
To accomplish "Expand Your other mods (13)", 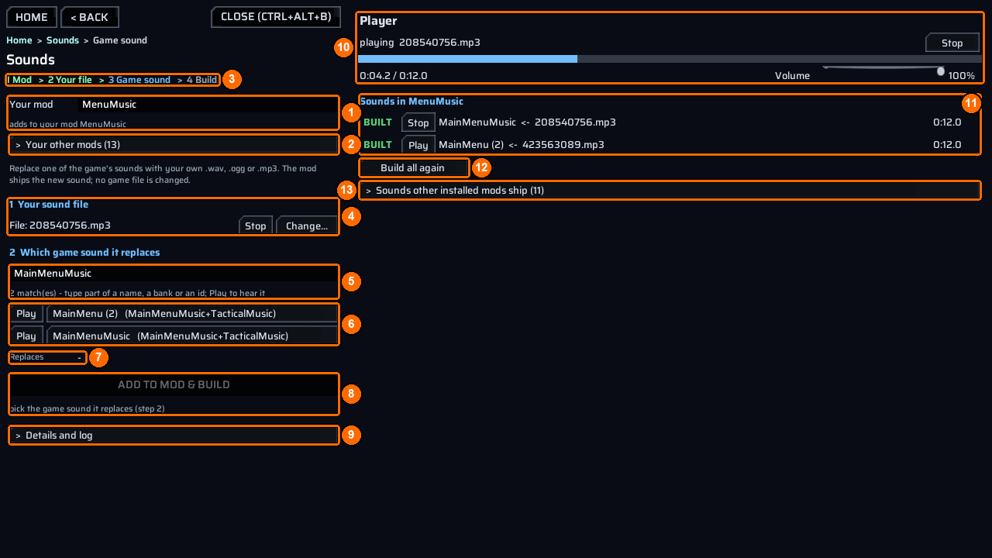I will 174,145.
